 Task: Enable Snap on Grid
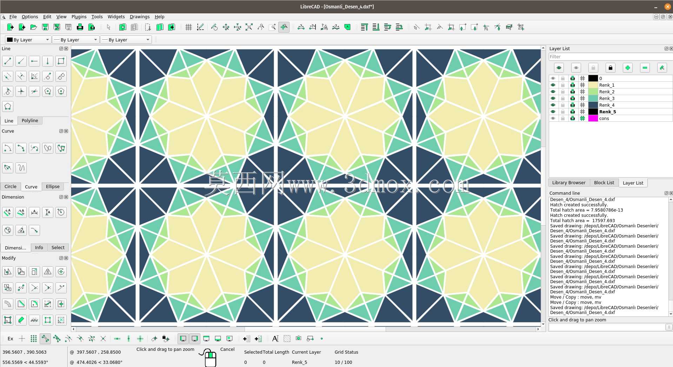point(34,339)
